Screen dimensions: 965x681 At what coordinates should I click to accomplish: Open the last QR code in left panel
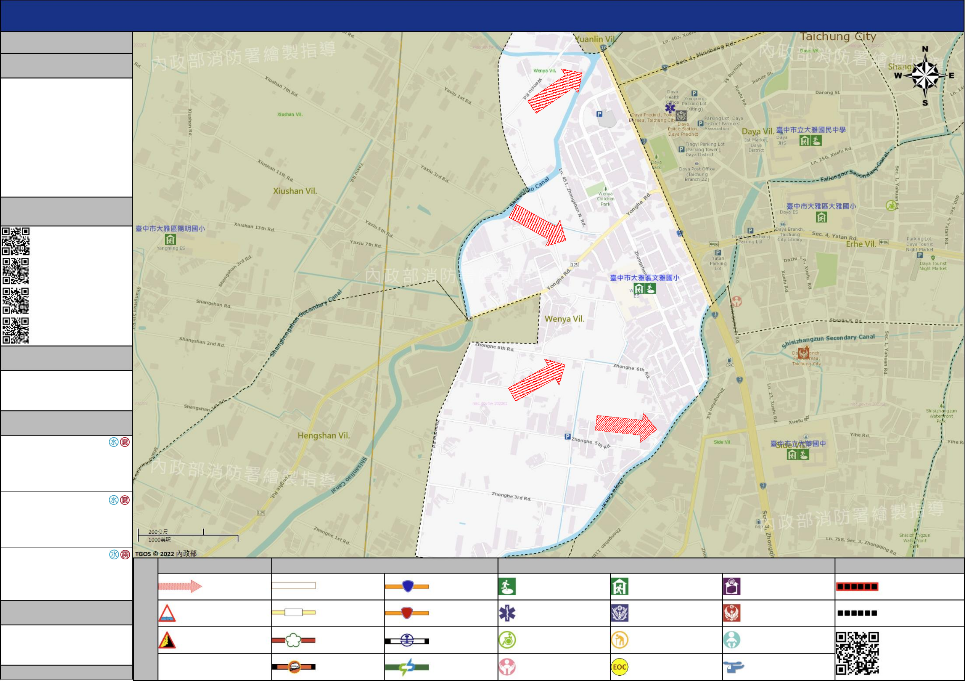(16, 331)
